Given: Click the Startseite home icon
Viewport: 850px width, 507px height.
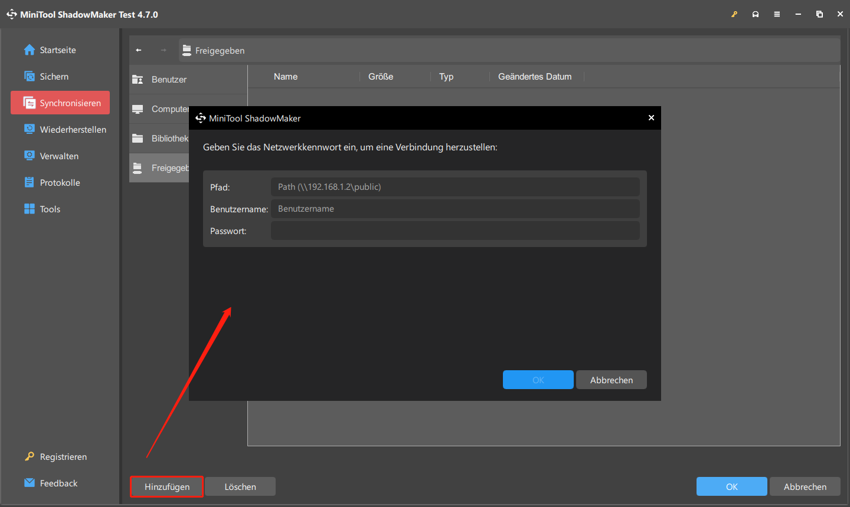Looking at the screenshot, I should coord(30,50).
